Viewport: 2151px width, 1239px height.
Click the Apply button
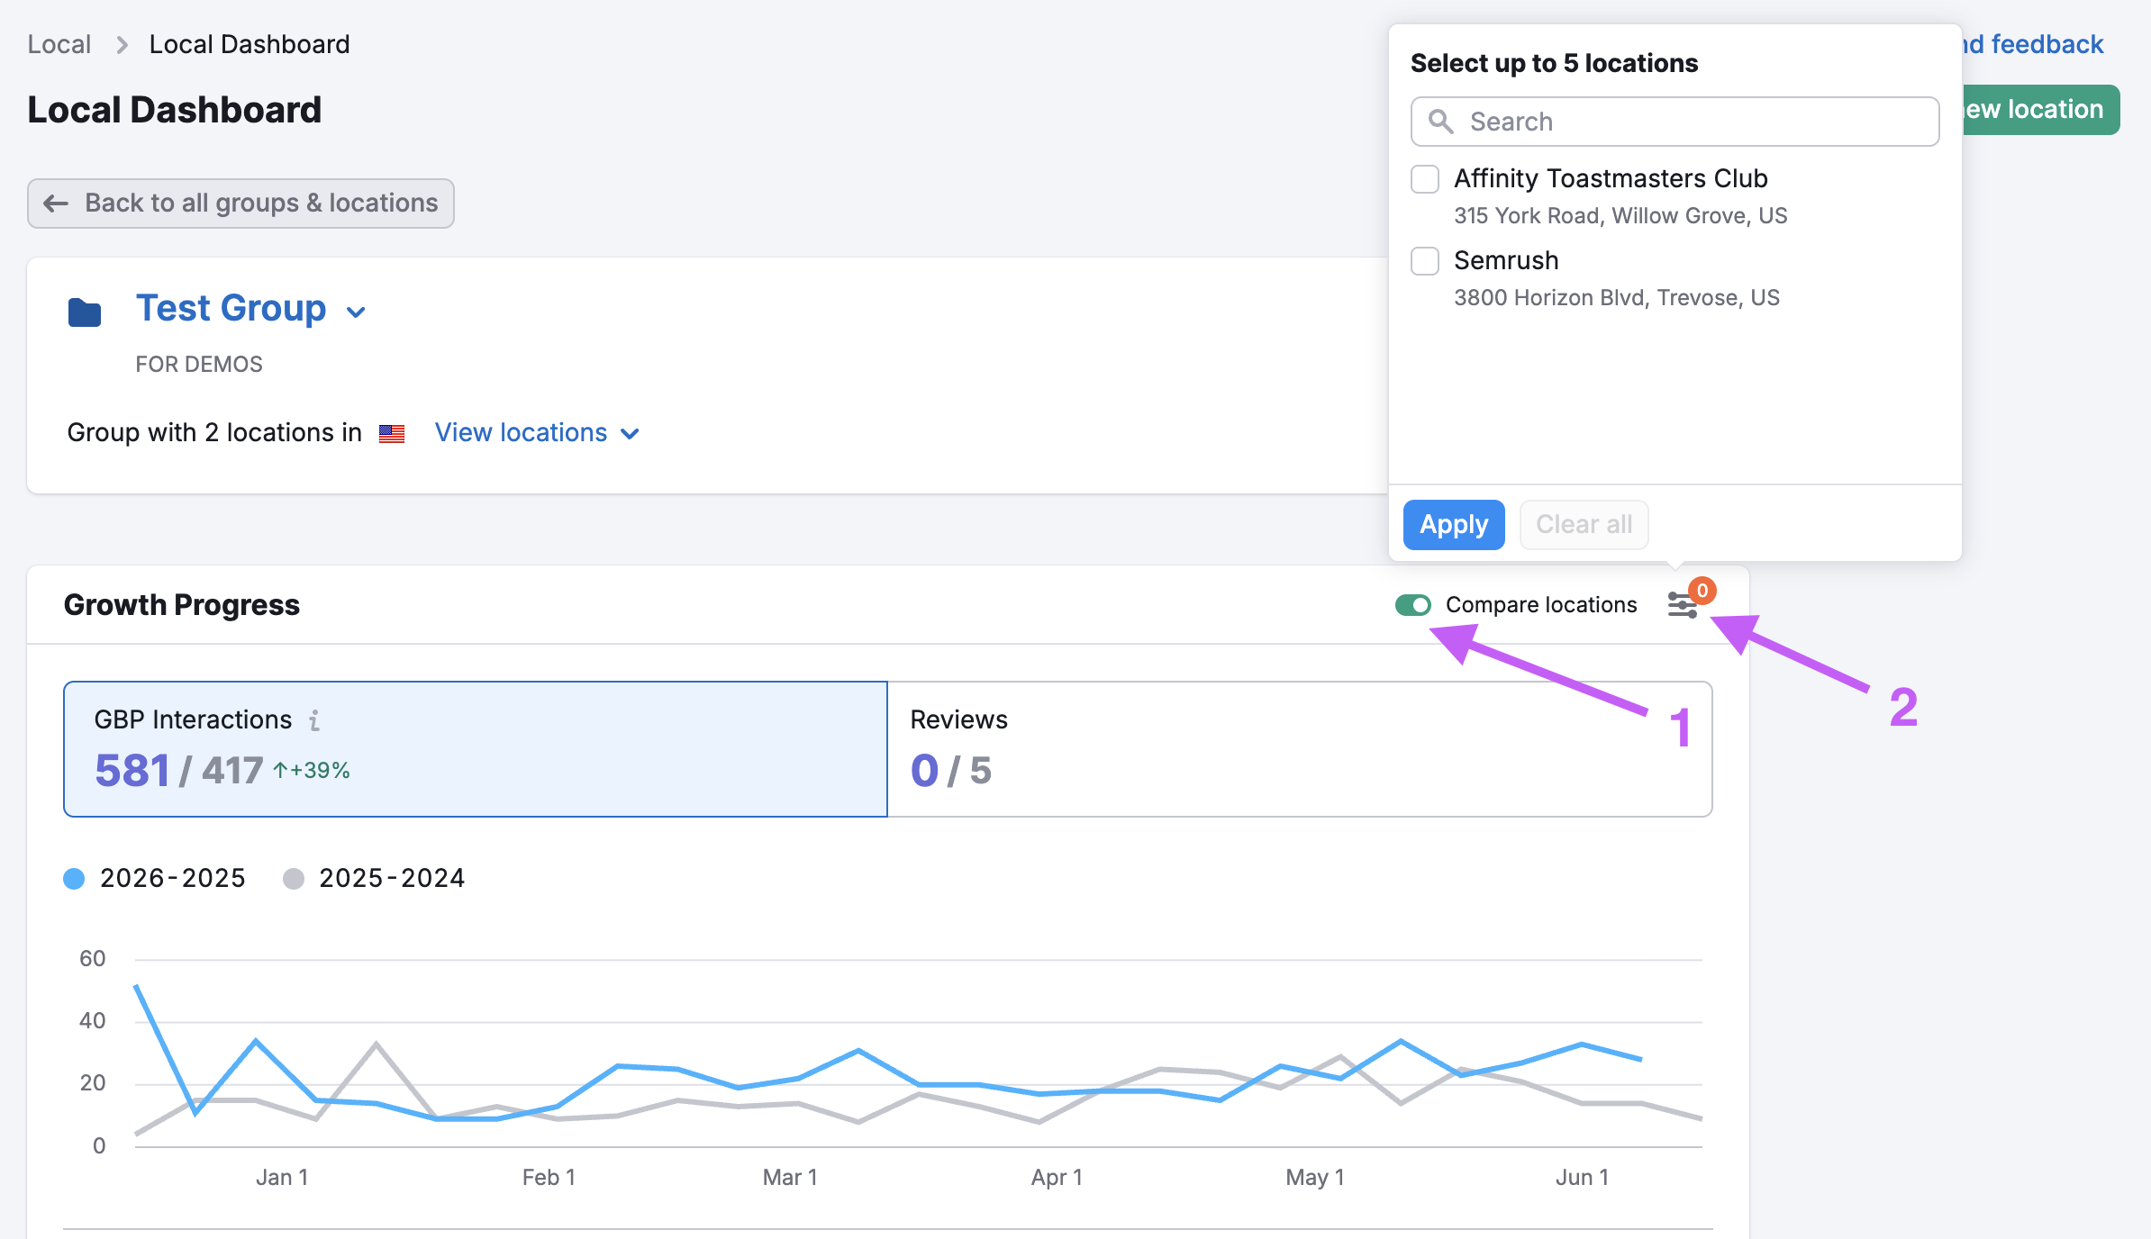coord(1454,524)
